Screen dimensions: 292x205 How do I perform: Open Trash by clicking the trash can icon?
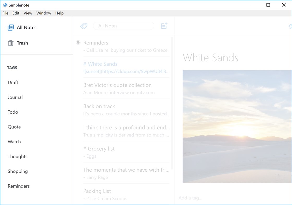click(10, 43)
